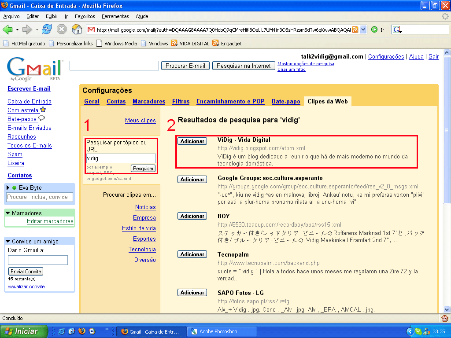
Task: Add the ViDig - Vida Digital clip
Action: tap(192, 141)
